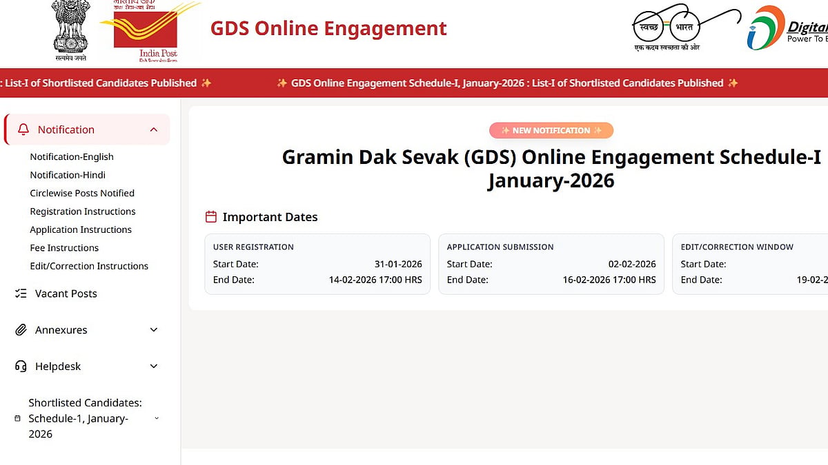Screen dimensions: 828x465
Task: Expand Shortlisted Candidates Schedule-1 chevron
Action: point(157,418)
